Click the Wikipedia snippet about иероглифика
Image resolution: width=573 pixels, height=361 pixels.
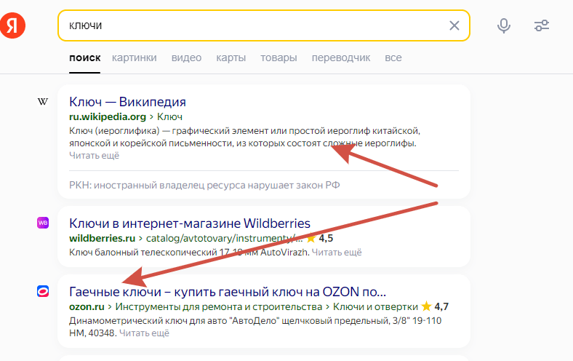coord(244,137)
